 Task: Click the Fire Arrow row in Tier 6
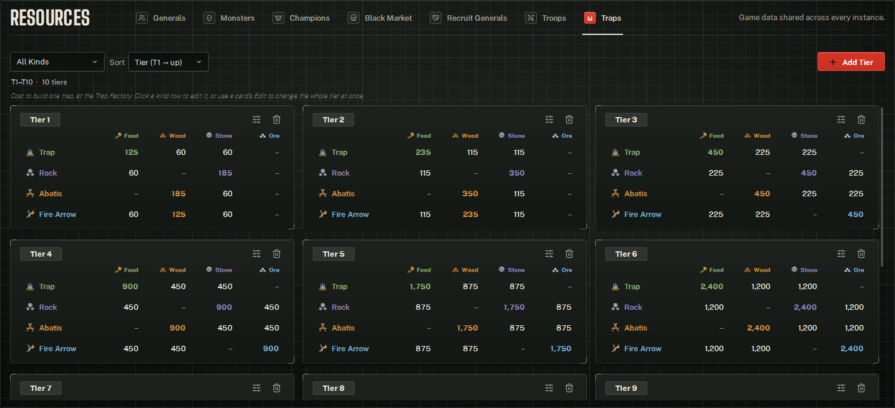(x=737, y=349)
